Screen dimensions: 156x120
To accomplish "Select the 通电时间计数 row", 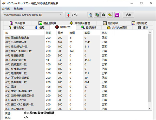I will tap(15, 60).
